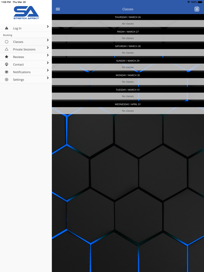Open the Contact page
This screenshot has width=204, height=272.
[x=26, y=64]
